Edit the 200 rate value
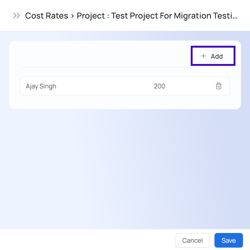The image size is (250, 250). click(159, 86)
